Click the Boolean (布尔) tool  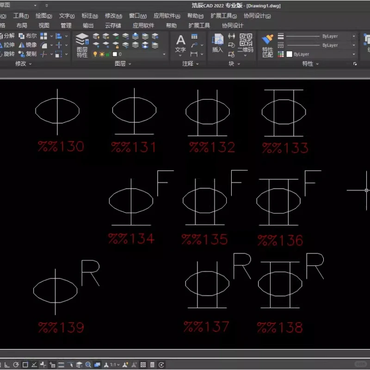(x=28, y=36)
